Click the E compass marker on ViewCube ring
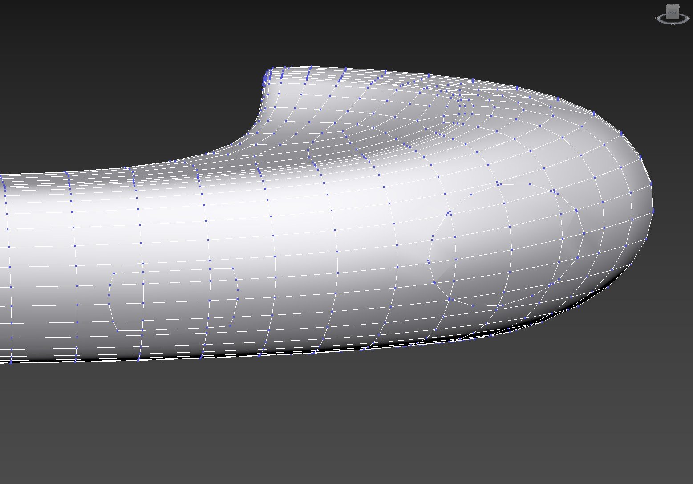The height and width of the screenshot is (484, 693). coord(689,18)
